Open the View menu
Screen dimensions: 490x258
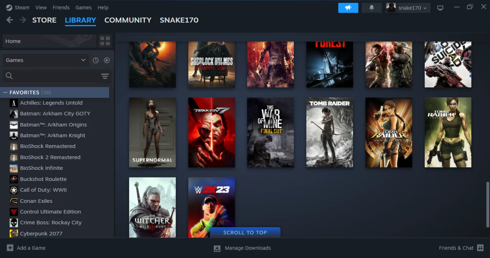coord(41,8)
